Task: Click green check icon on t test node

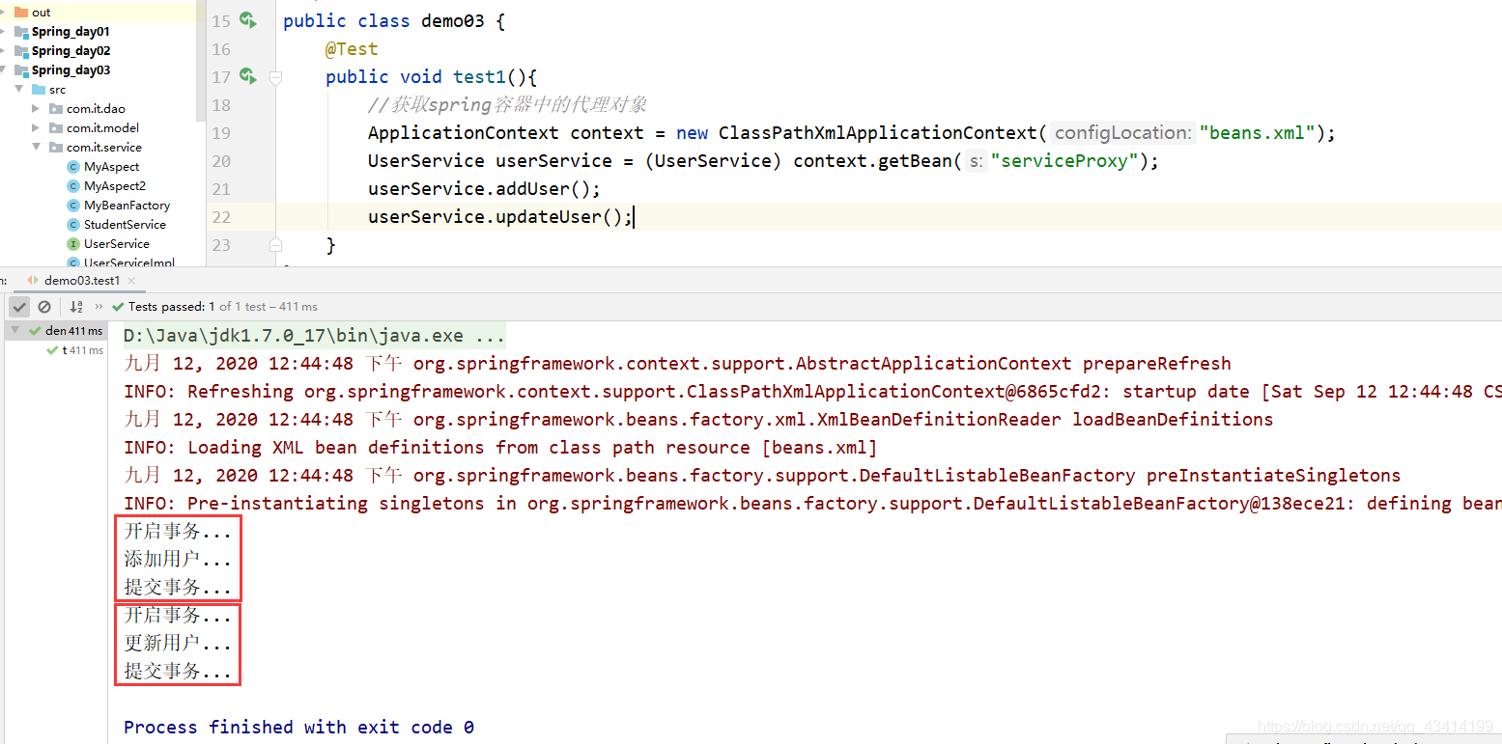Action: point(53,350)
